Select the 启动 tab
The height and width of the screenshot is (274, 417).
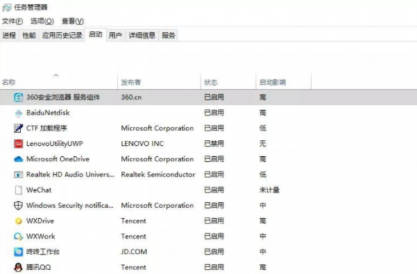(96, 35)
